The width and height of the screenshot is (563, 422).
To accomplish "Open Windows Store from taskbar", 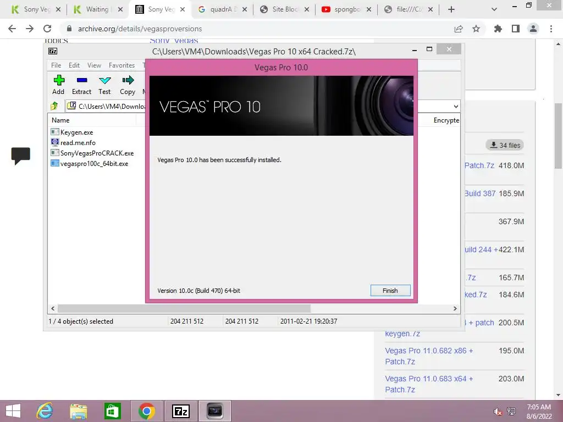I will coord(112,411).
